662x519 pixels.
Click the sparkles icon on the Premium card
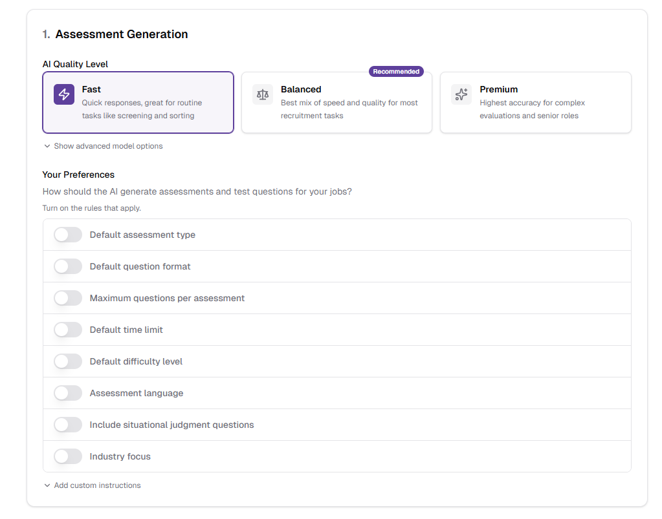(x=461, y=94)
